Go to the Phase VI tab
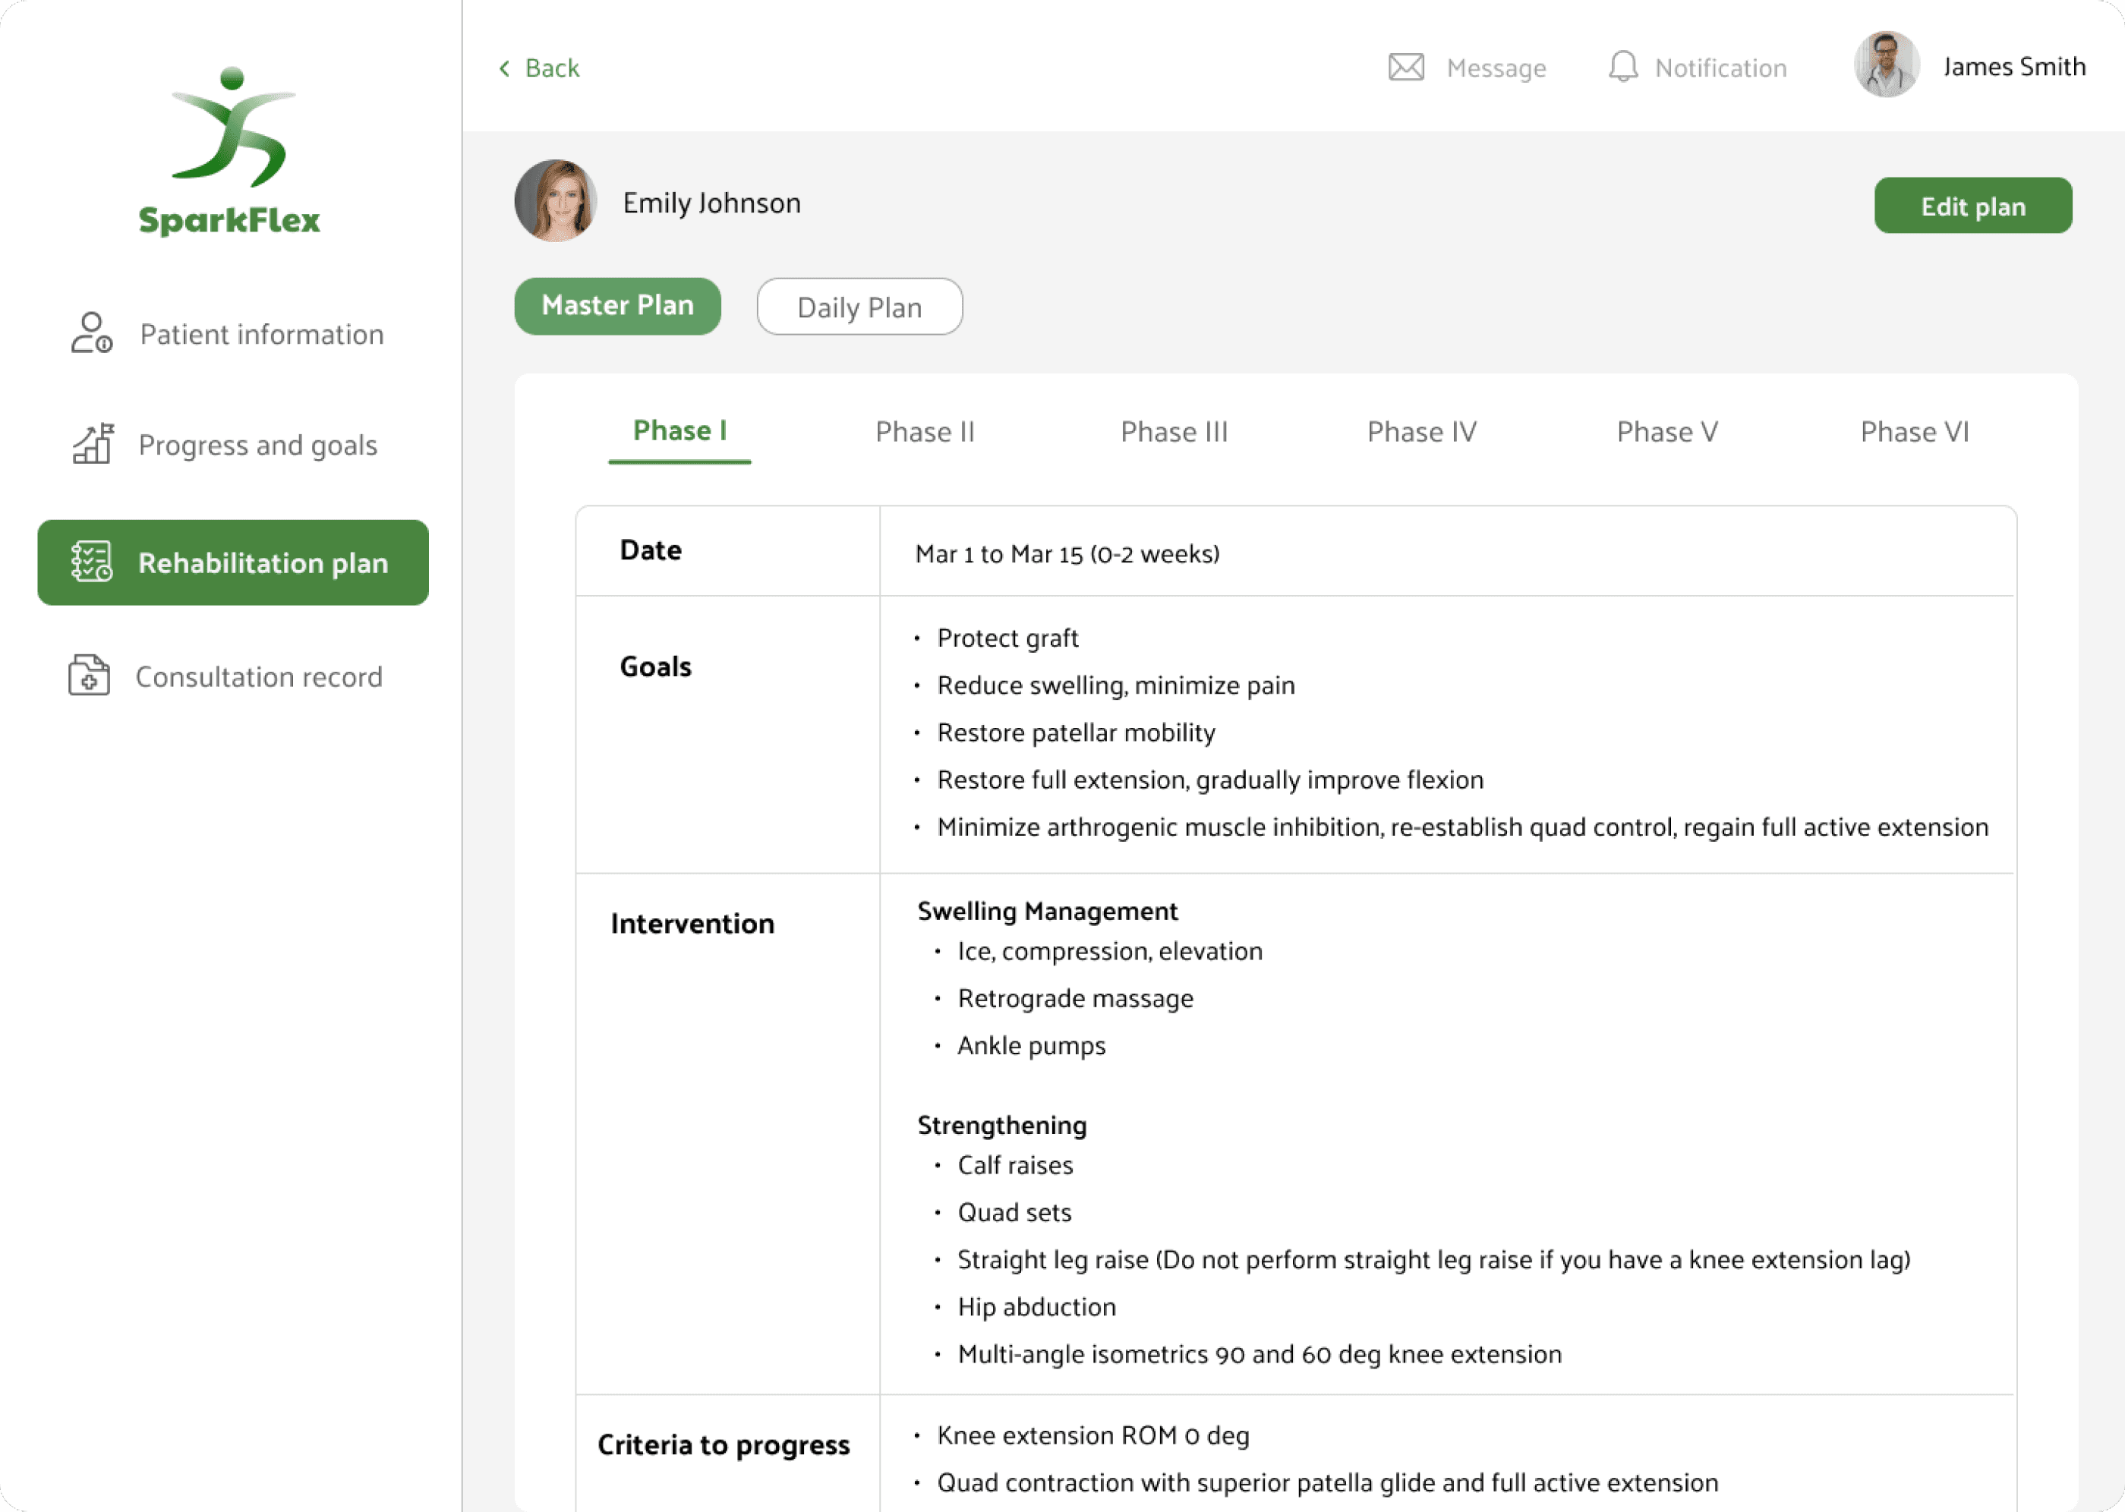 click(x=1914, y=432)
